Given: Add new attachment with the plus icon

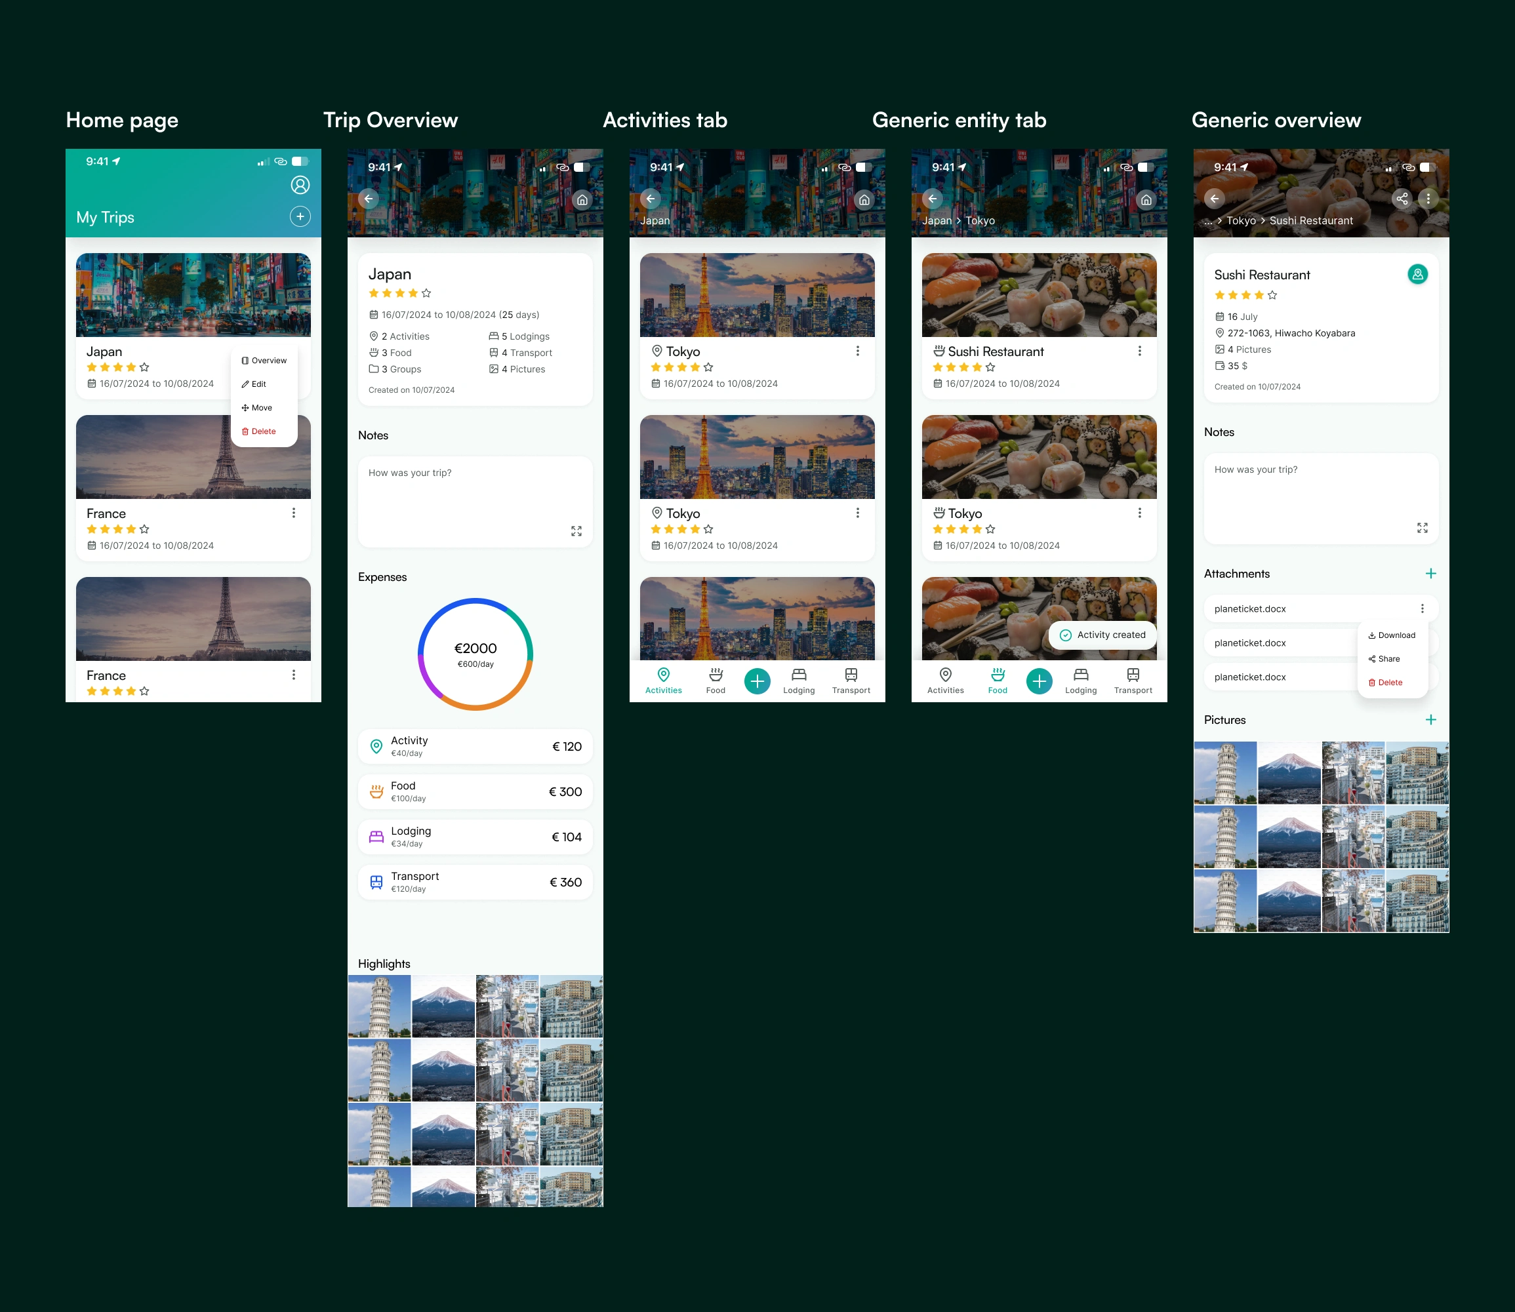Looking at the screenshot, I should [1431, 573].
